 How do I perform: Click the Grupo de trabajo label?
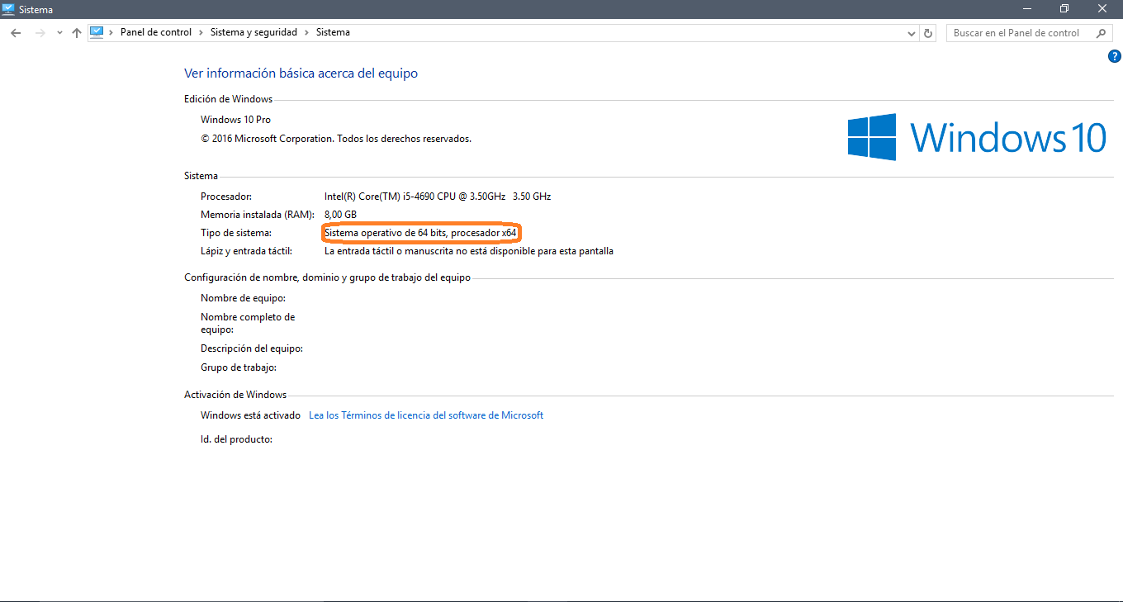[239, 367]
